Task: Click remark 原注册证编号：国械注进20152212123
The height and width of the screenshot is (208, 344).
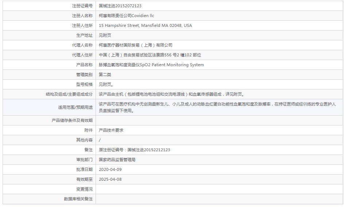Action: coord(134,150)
